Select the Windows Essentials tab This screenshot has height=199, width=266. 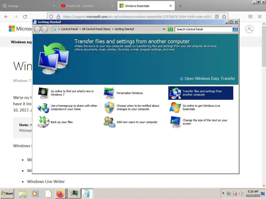click(x=146, y=6)
